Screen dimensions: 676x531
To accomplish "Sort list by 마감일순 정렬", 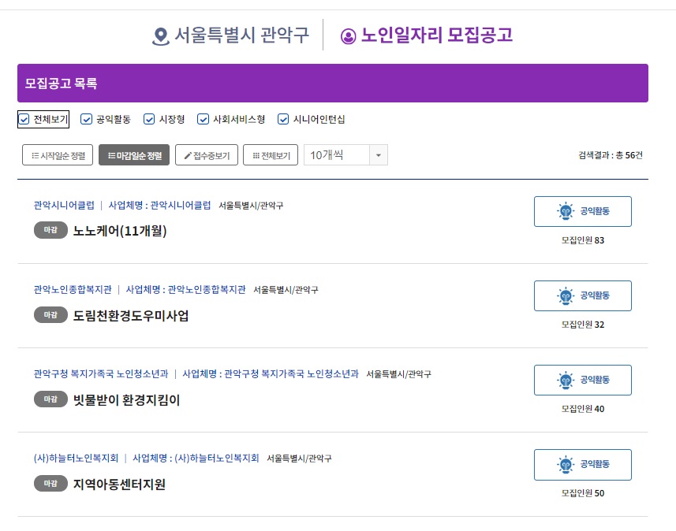I will [134, 155].
